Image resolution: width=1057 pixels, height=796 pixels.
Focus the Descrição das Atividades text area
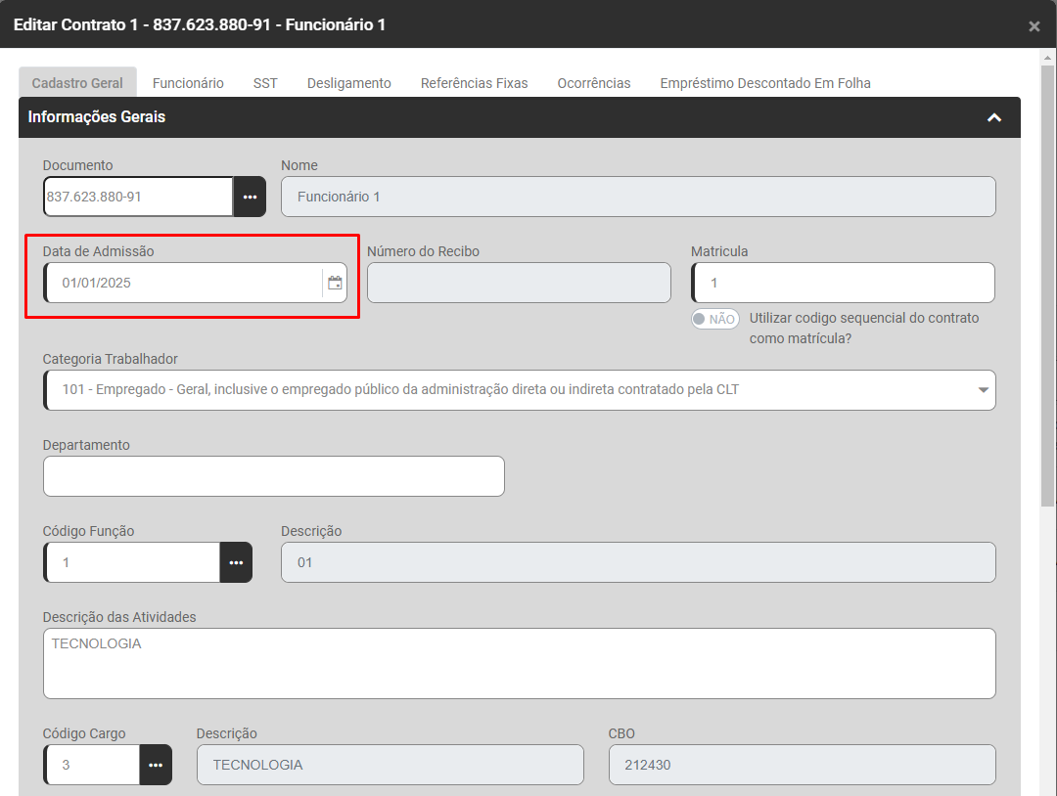pyautogui.click(x=519, y=663)
